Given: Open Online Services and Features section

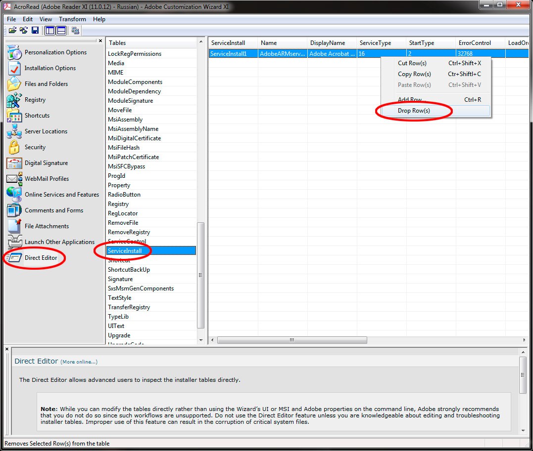Looking at the screenshot, I should (x=62, y=195).
